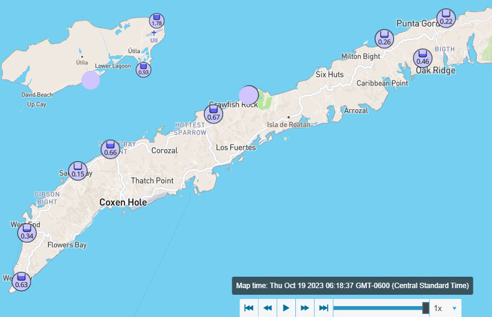Click the 0.63 marker at island's southwest tip
492x317 pixels.
click(22, 281)
